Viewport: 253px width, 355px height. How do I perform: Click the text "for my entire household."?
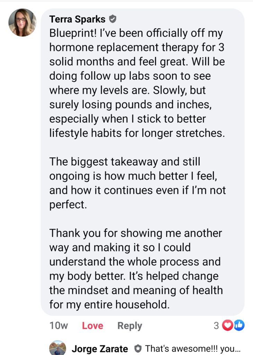[x=110, y=304]
